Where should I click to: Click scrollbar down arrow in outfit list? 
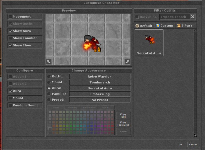[x=195, y=135]
